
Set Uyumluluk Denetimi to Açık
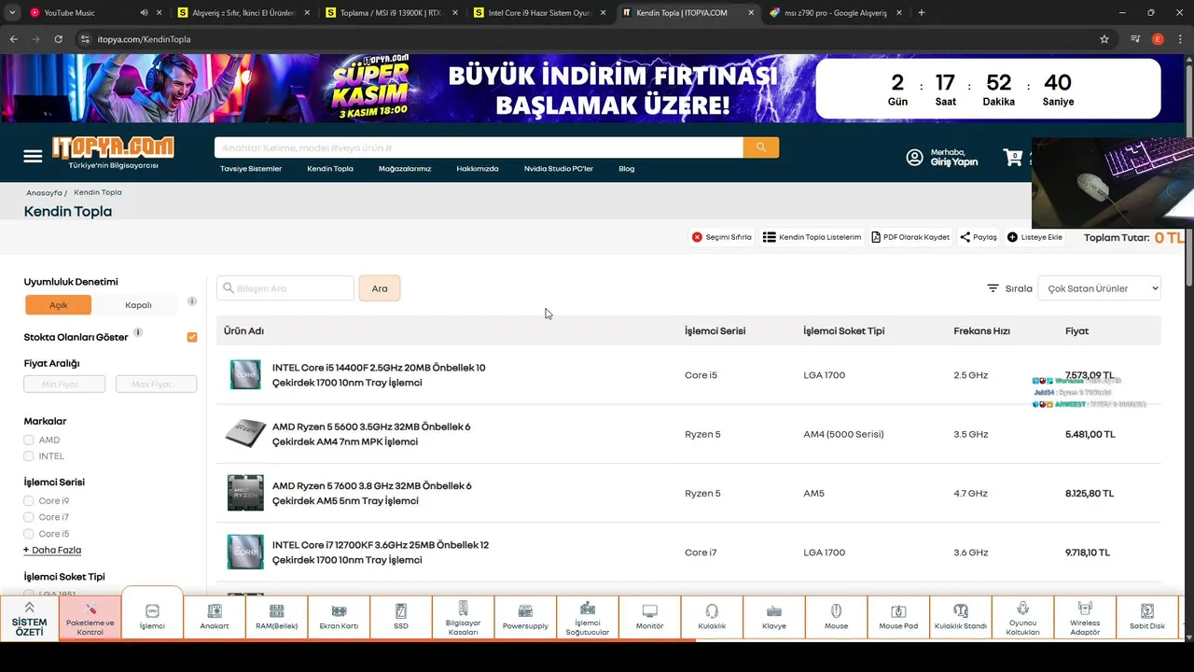point(58,305)
